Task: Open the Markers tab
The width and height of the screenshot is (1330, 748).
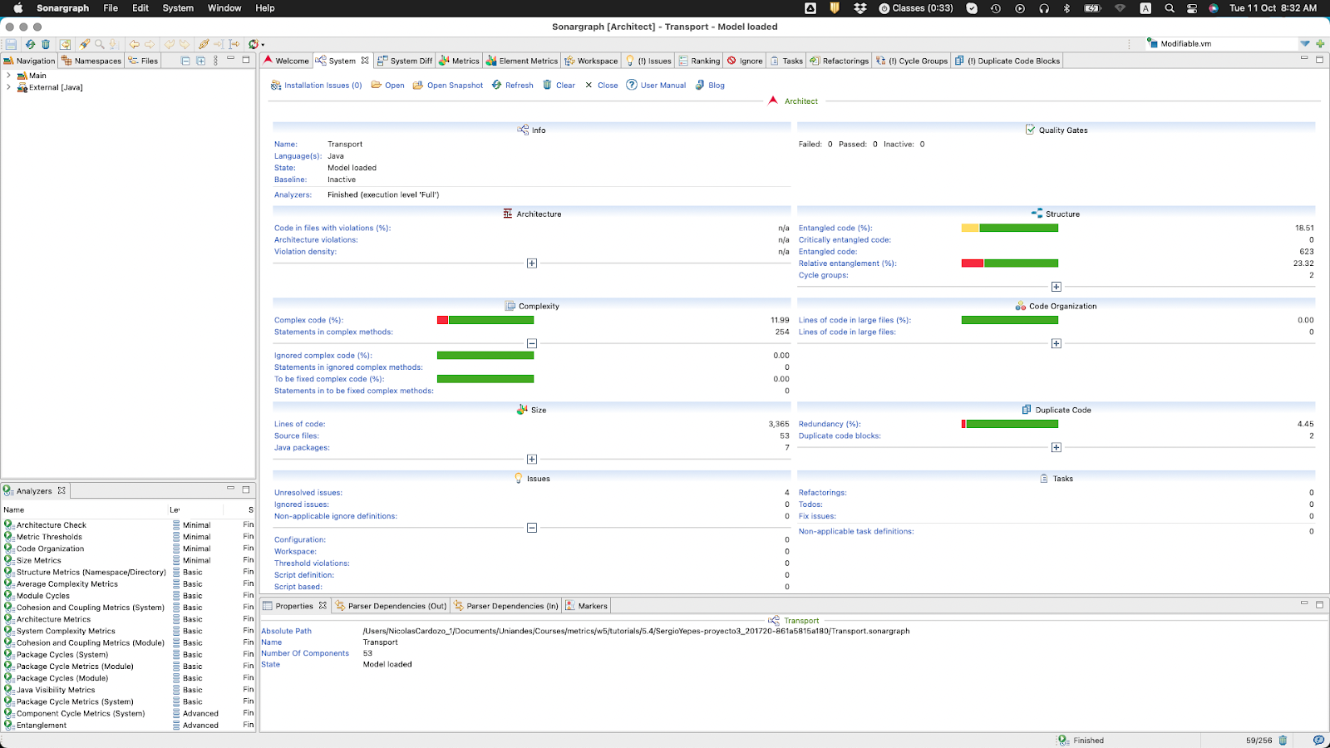Action: click(587, 606)
